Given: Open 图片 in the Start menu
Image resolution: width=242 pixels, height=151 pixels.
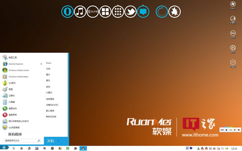Looking at the screenshot, I should click(x=48, y=74).
